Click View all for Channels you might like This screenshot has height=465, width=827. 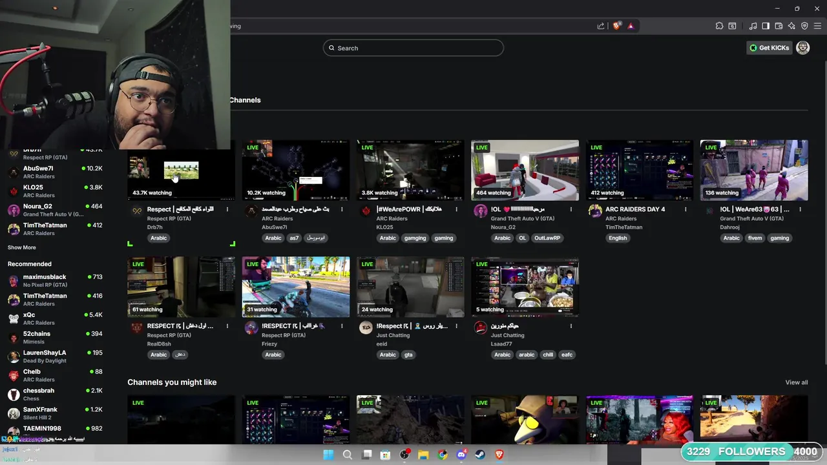click(x=796, y=382)
